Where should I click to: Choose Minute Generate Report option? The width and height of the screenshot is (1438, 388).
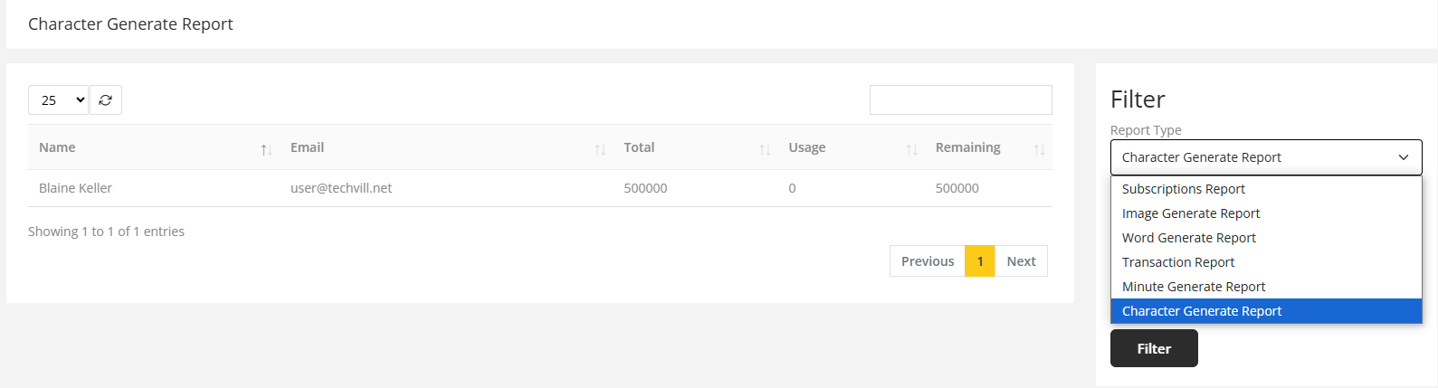click(x=1193, y=287)
